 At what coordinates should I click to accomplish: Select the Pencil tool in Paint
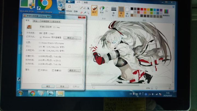point(81,8)
